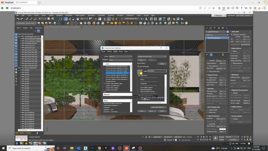The image size is (268, 151).
Task: Open the Utilities command panel tab
Action: (x=227, y=28)
